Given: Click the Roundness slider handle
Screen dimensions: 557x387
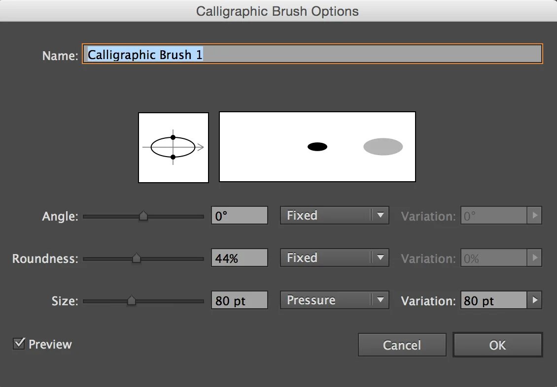Looking at the screenshot, I should click(137, 258).
